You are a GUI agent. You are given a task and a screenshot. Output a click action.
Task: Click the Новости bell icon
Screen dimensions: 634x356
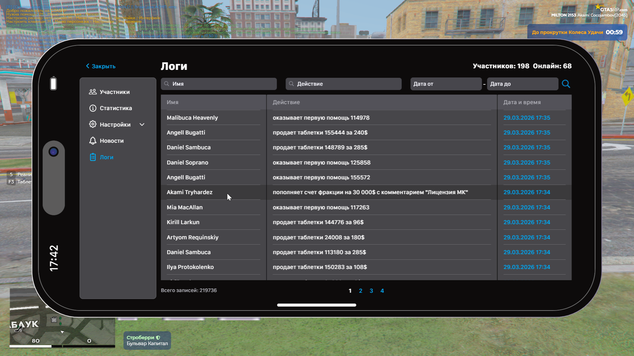click(93, 141)
